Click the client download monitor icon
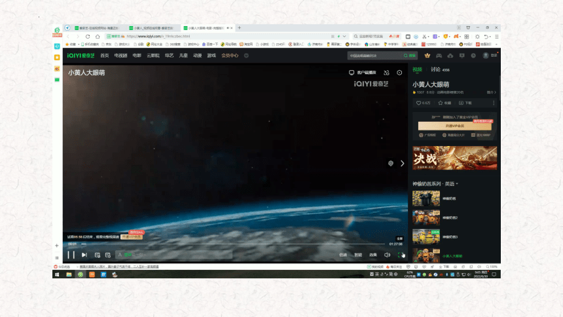This screenshot has width=563, height=317. coord(462,56)
